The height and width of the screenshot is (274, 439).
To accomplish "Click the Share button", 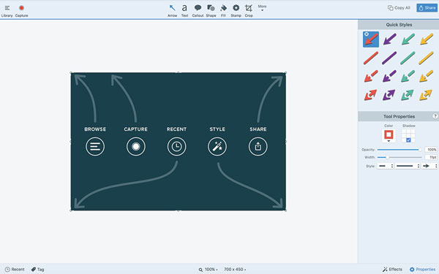I will (427, 8).
